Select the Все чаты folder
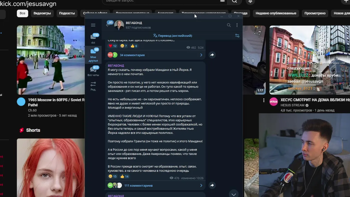Viewport: 350px width, 197px height. tap(93, 71)
